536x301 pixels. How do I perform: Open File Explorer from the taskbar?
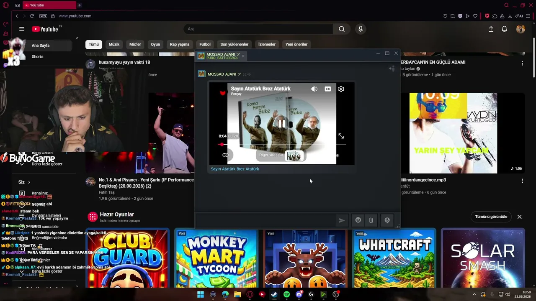tap(237, 294)
